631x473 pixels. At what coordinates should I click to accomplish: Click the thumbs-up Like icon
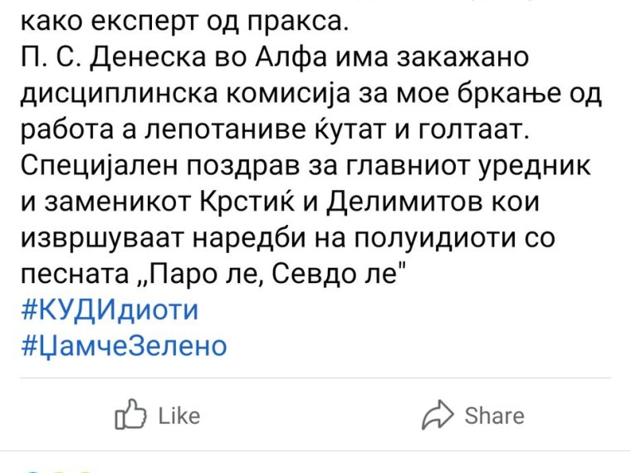click(130, 414)
